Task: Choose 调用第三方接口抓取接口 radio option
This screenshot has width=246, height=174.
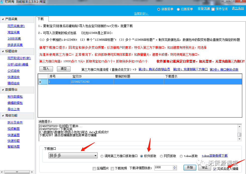Action: pos(102,156)
